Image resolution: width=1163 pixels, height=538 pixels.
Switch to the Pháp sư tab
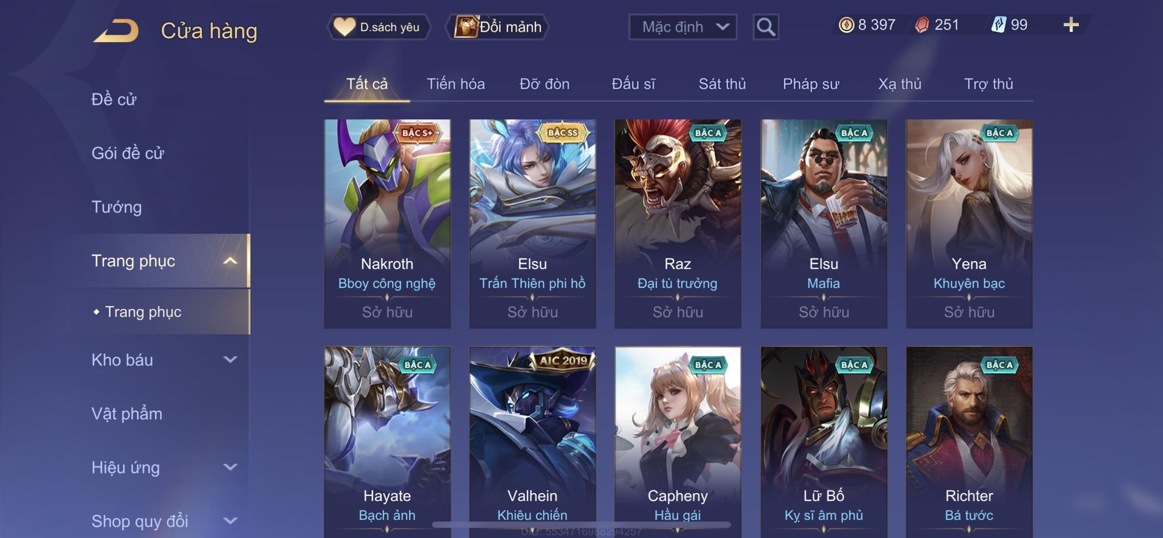(x=810, y=84)
